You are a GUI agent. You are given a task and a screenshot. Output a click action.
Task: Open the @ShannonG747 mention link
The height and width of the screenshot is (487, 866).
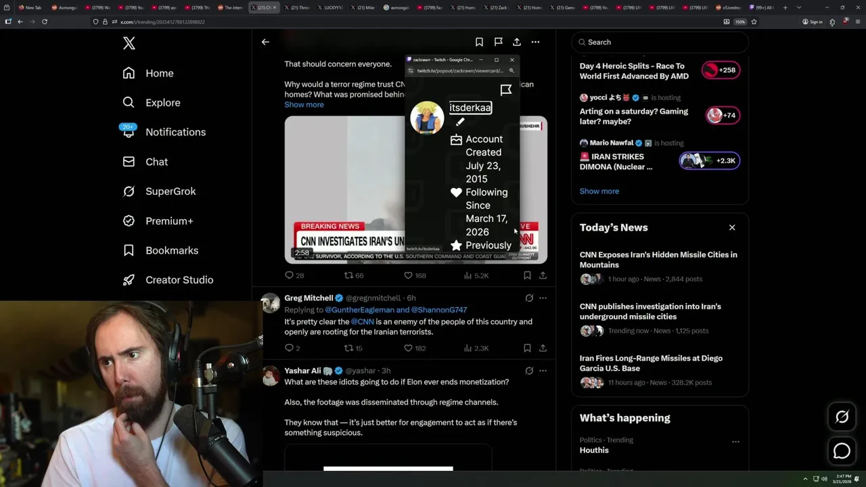coord(439,310)
